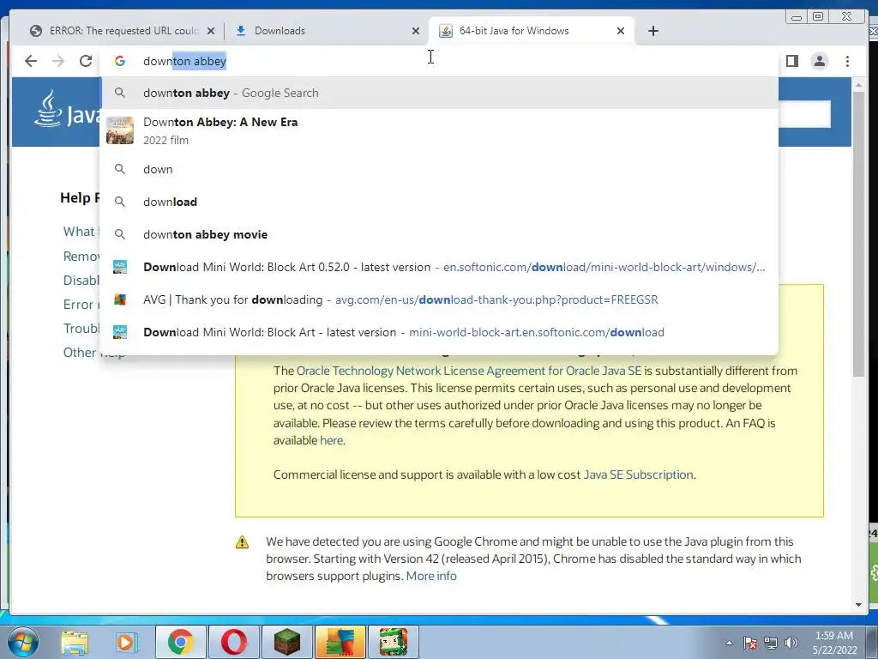
Task: Choose Downton Abbey: A New Era suggestion
Action: point(440,130)
